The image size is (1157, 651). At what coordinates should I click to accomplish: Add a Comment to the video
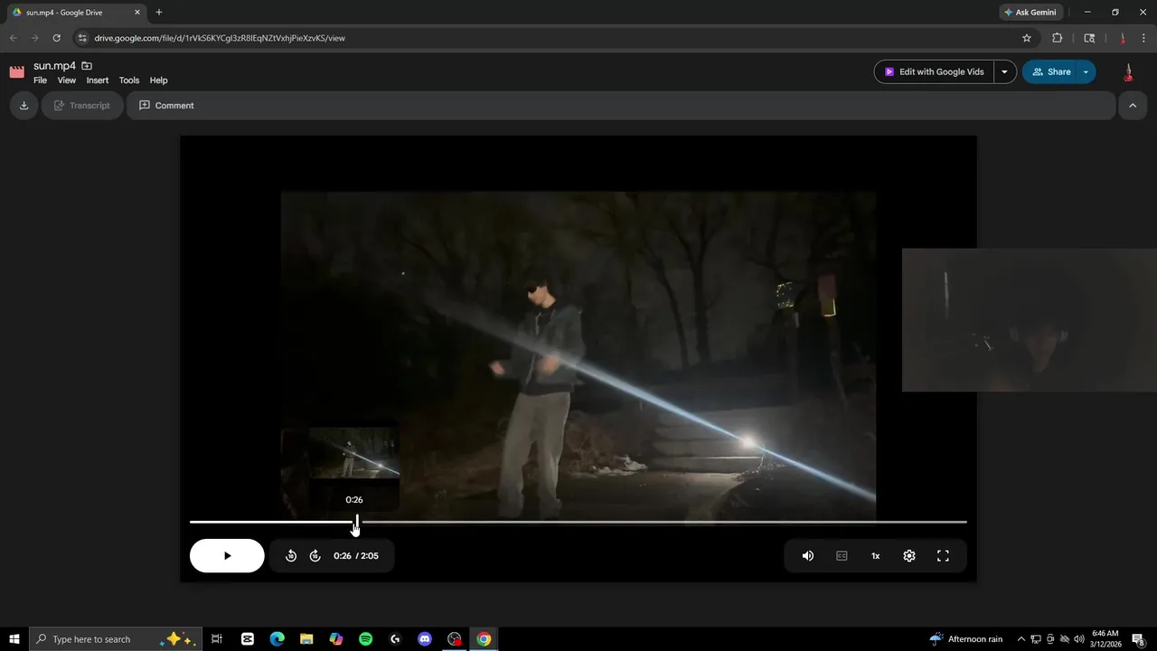pyautogui.click(x=166, y=106)
